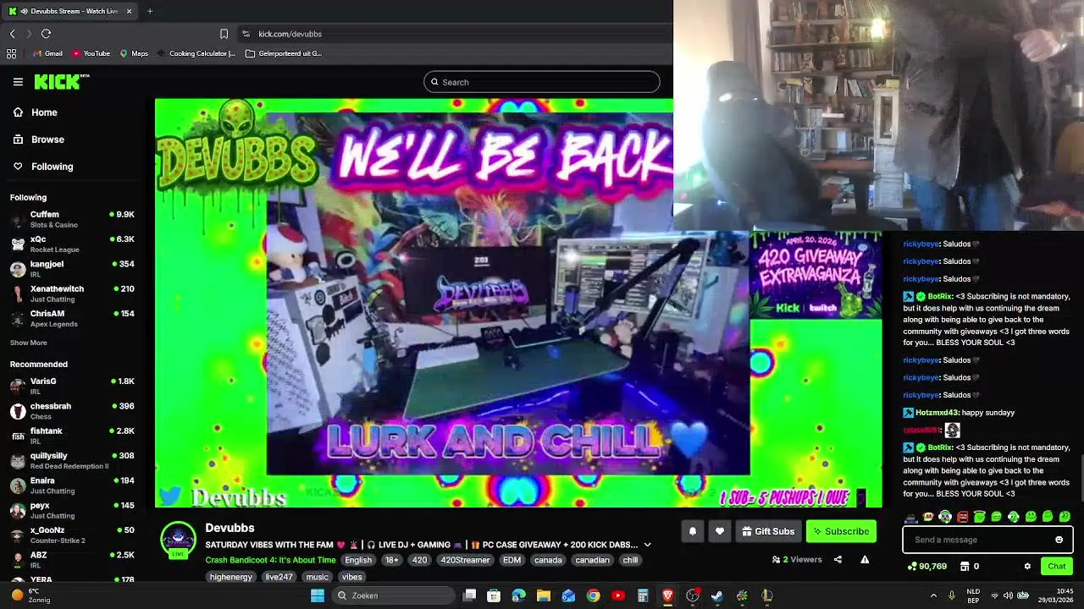The width and height of the screenshot is (1084, 609).
Task: Open the Enaira channel name
Action: click(x=42, y=480)
